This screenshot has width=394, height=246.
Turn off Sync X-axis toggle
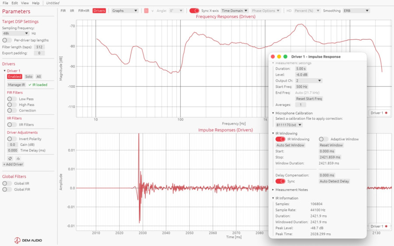(194, 10)
